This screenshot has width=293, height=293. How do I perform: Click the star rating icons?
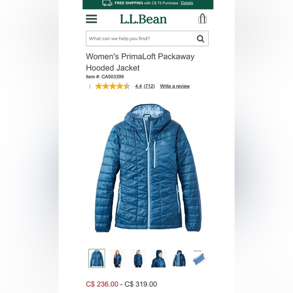pos(113,86)
